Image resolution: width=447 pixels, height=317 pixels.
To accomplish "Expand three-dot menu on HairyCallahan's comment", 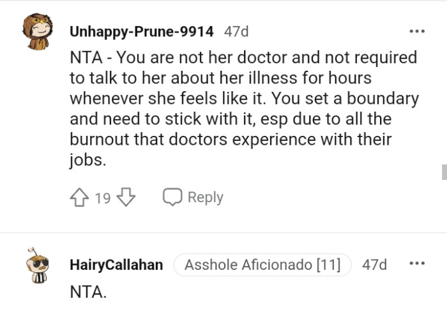I will tap(417, 264).
